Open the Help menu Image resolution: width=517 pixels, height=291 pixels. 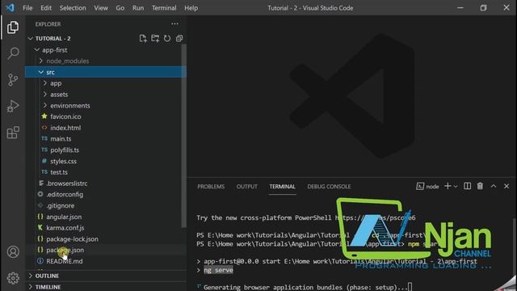[x=191, y=8]
